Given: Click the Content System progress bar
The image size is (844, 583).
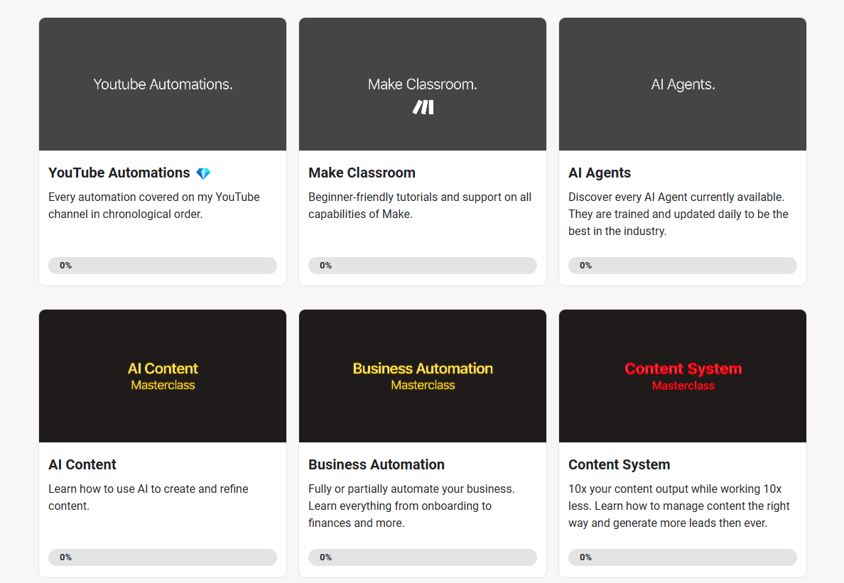Looking at the screenshot, I should click(683, 557).
